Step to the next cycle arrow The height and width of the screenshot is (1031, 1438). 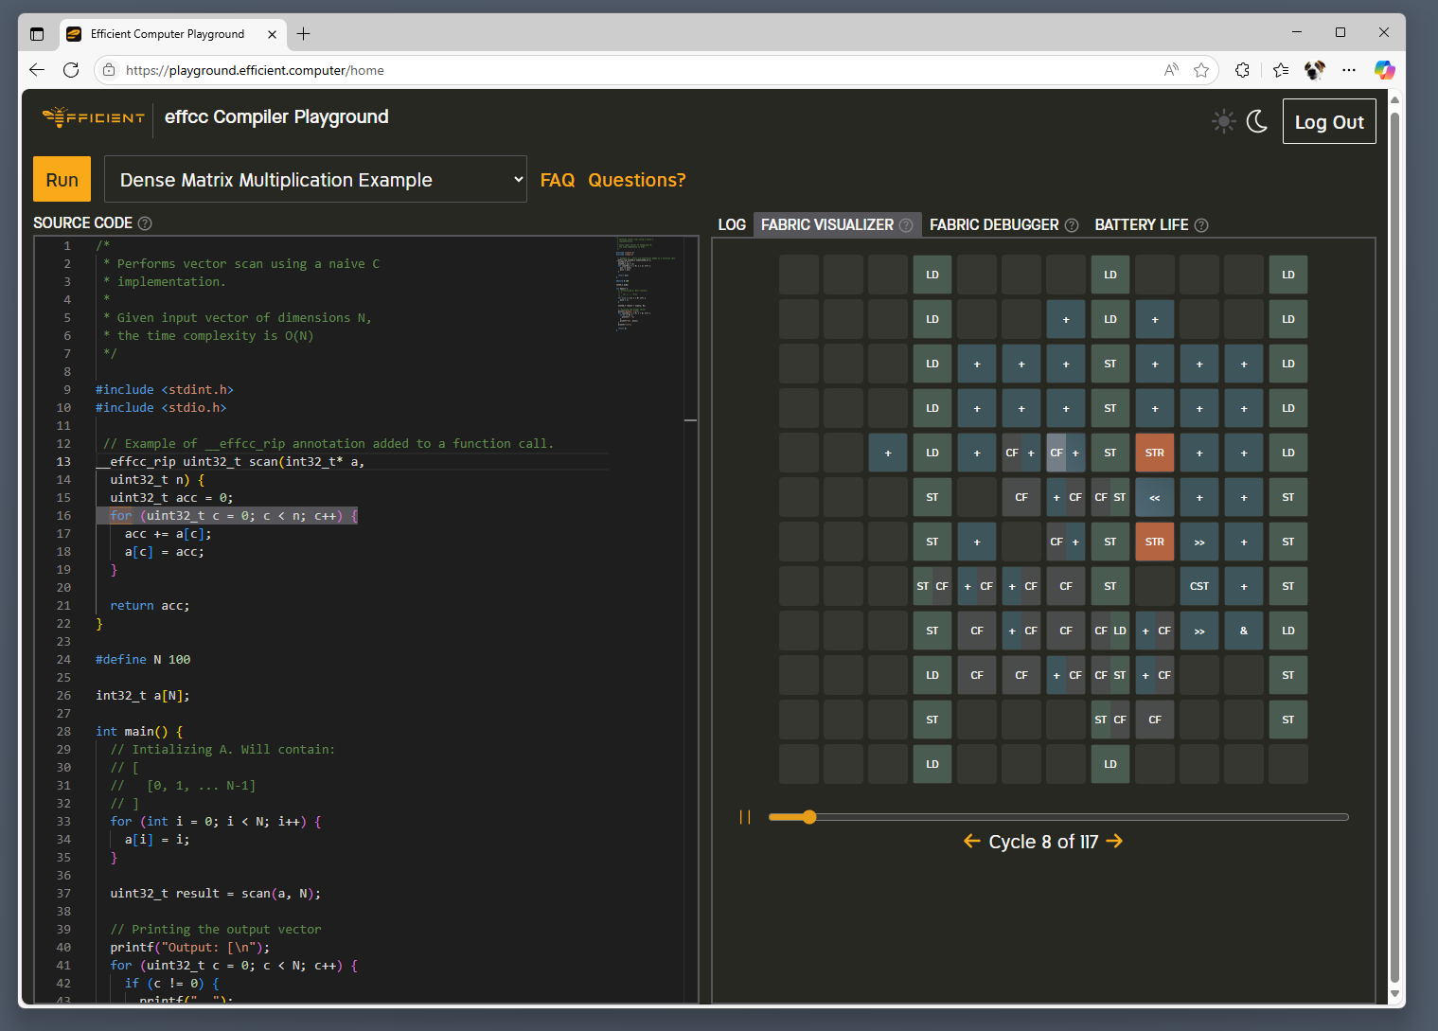point(1114,841)
